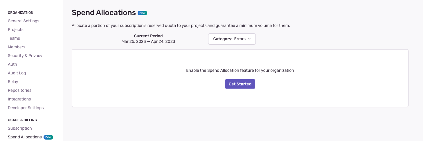Click the new badge beside sidebar Spend Allocations
423x141 pixels.
48,137
